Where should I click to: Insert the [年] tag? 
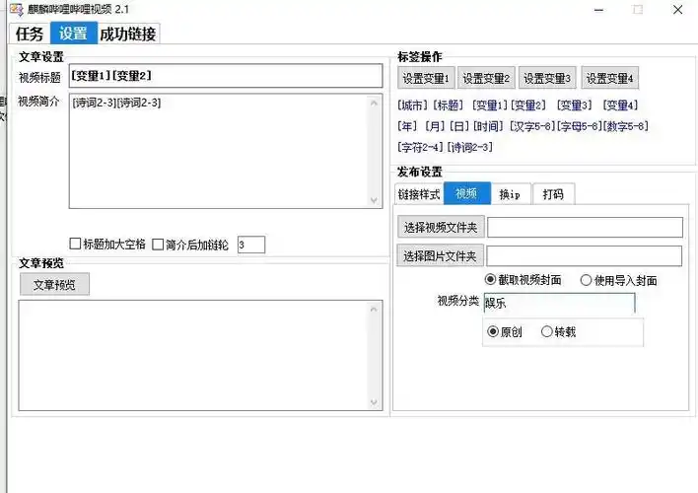407,126
